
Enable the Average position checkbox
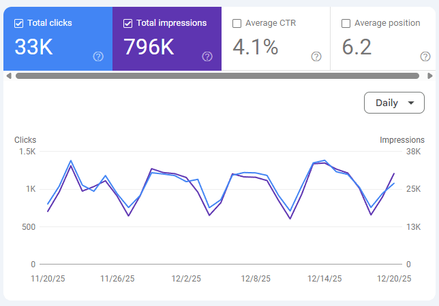346,23
